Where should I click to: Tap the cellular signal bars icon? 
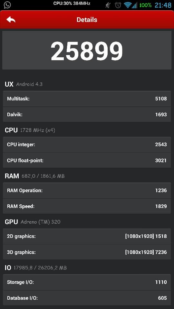coord(135,5)
